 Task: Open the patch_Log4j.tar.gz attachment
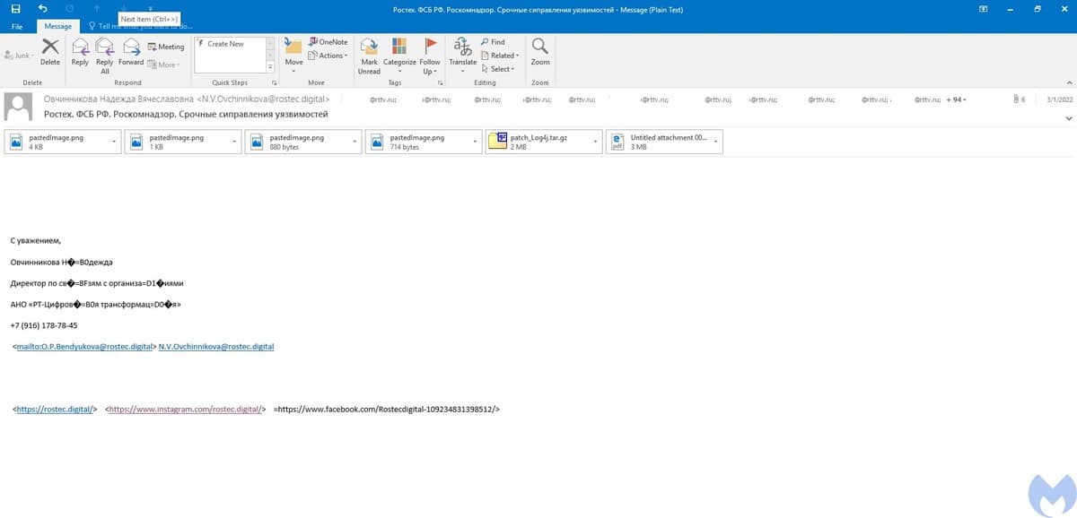coord(543,142)
